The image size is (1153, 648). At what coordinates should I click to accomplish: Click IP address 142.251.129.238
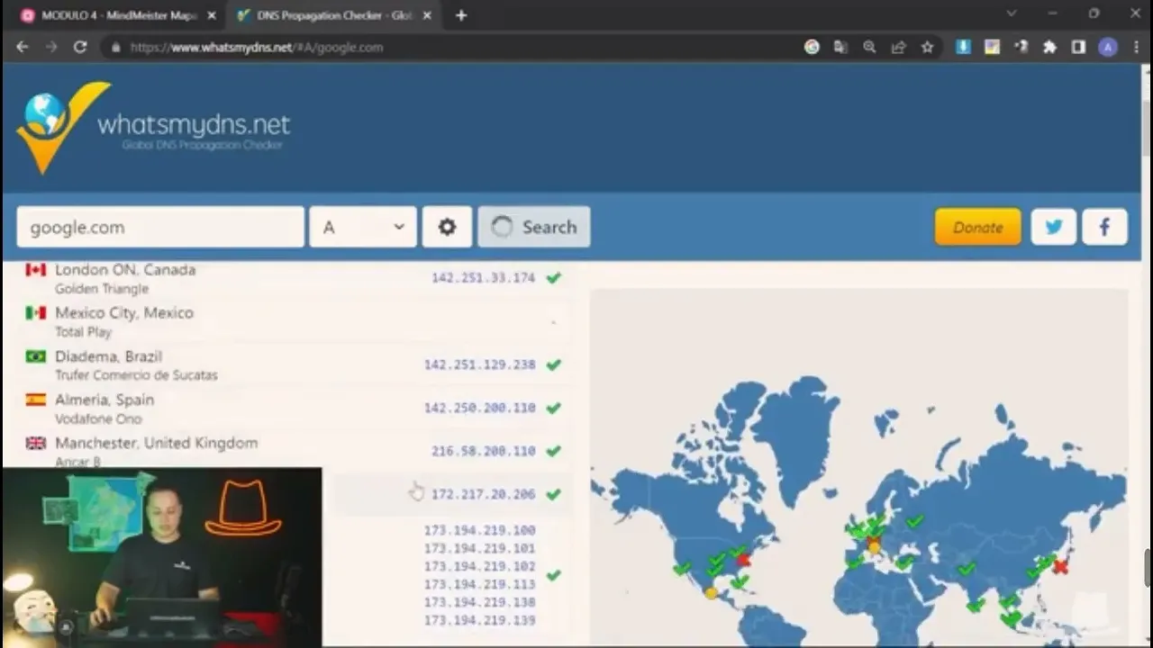coord(479,364)
